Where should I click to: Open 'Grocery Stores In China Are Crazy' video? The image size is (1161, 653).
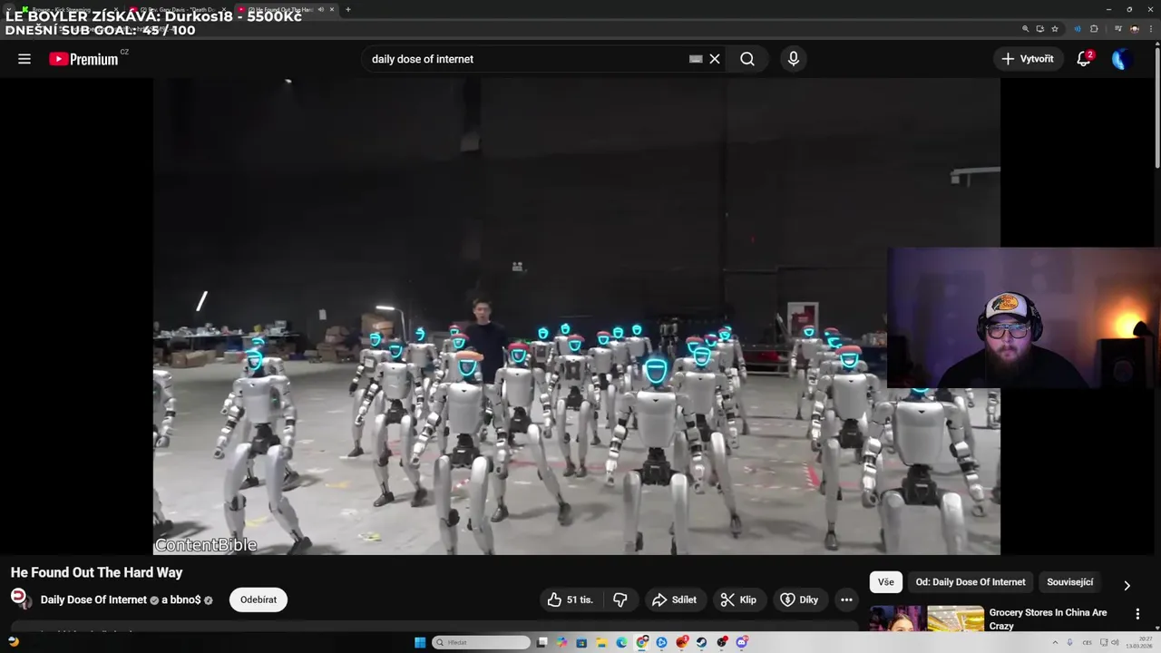coord(1049,619)
